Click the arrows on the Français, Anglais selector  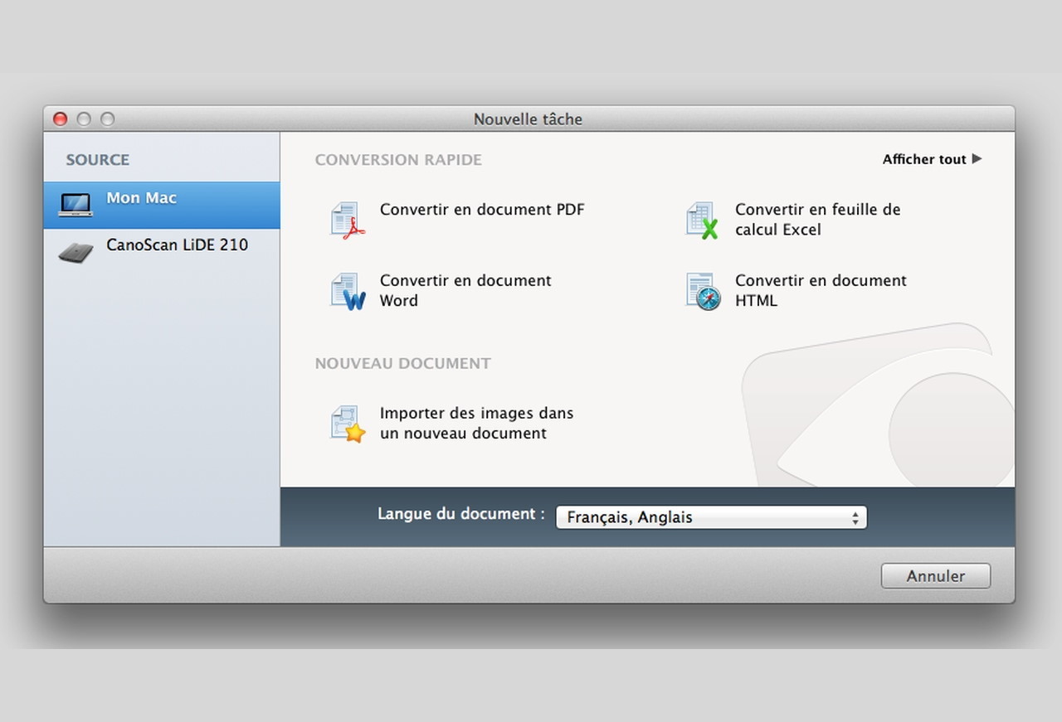[x=855, y=517]
